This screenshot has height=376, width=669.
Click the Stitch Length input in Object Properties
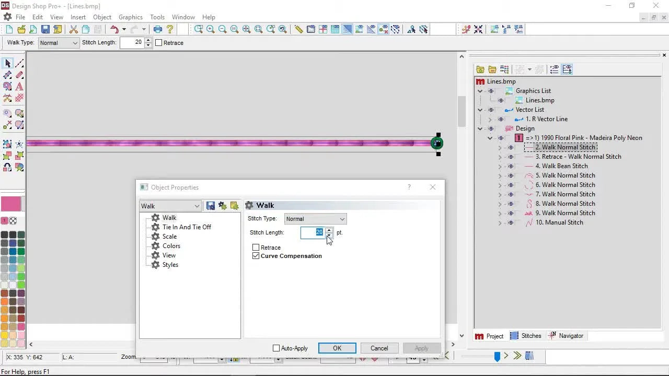313,232
